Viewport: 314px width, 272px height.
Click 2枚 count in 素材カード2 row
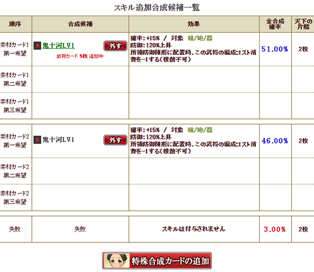pyautogui.click(x=304, y=141)
